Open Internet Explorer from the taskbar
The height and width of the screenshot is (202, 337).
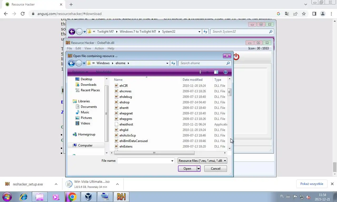coord(24,197)
